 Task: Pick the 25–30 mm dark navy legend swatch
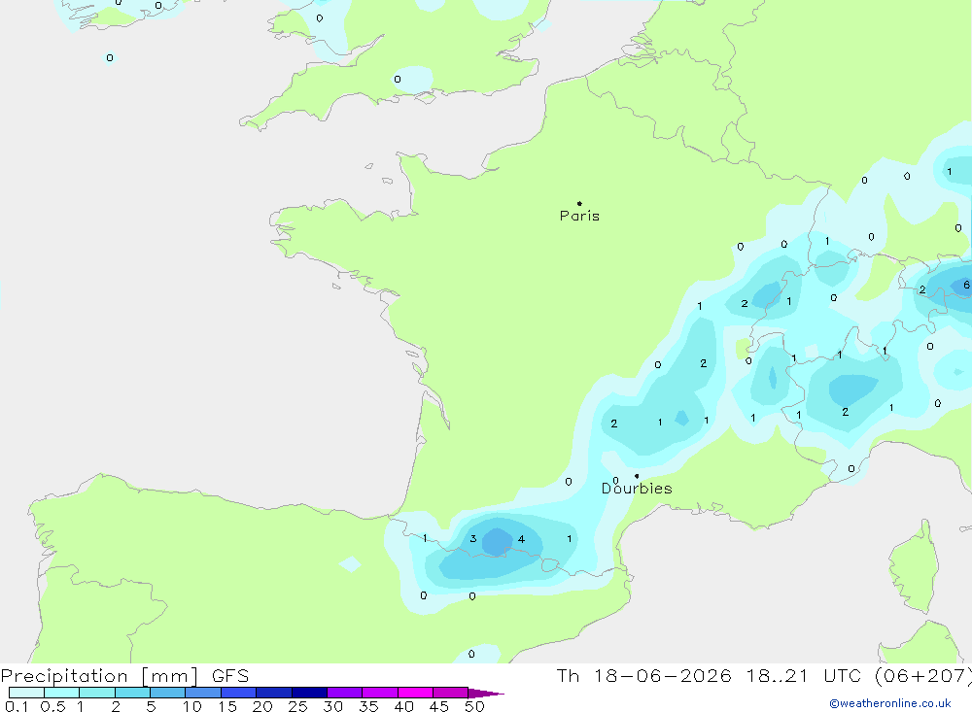(309, 693)
